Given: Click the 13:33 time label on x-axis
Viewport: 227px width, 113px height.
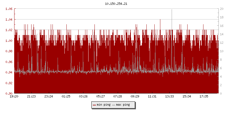Looking at the screenshot, I should pos(169,97).
